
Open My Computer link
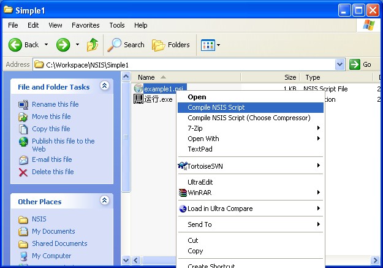[x=51, y=256]
